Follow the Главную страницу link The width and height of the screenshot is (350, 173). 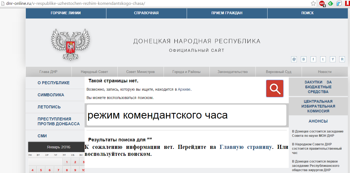pyautogui.click(x=246, y=147)
